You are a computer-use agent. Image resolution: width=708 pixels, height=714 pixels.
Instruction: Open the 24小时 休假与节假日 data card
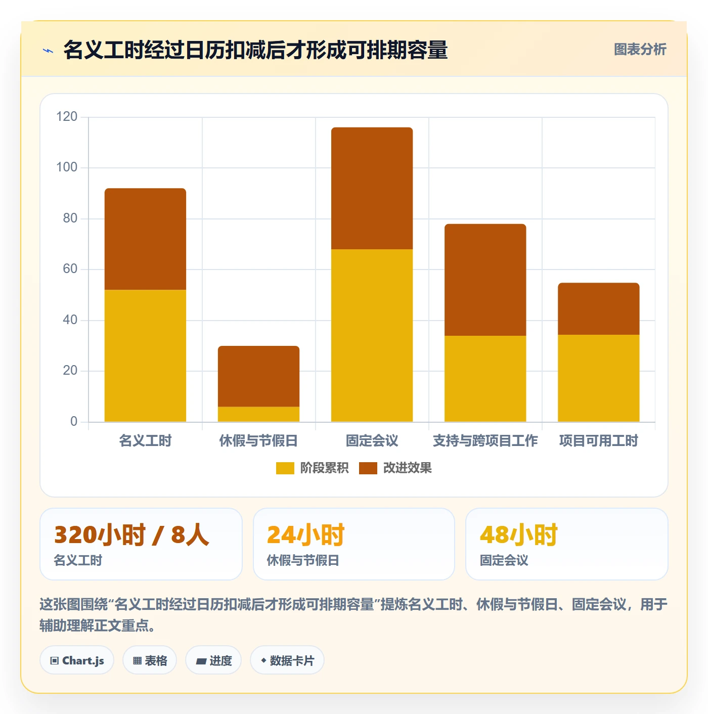click(x=354, y=544)
